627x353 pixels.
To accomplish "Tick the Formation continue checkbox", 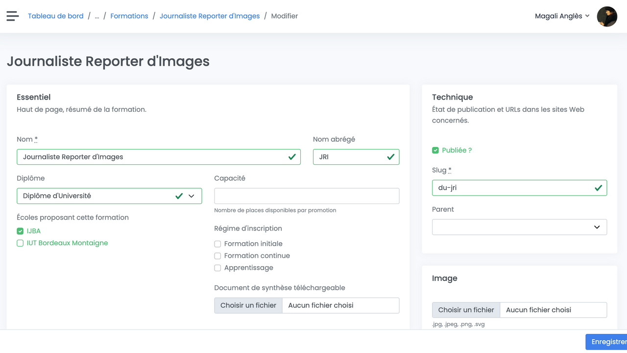I will coord(217,256).
